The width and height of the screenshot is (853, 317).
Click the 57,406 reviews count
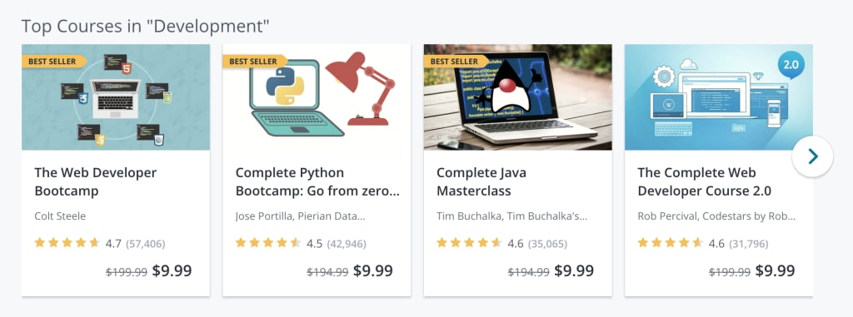(145, 244)
